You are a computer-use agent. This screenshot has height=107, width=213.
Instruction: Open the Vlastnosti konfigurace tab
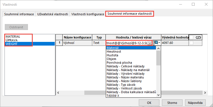pos(88,14)
